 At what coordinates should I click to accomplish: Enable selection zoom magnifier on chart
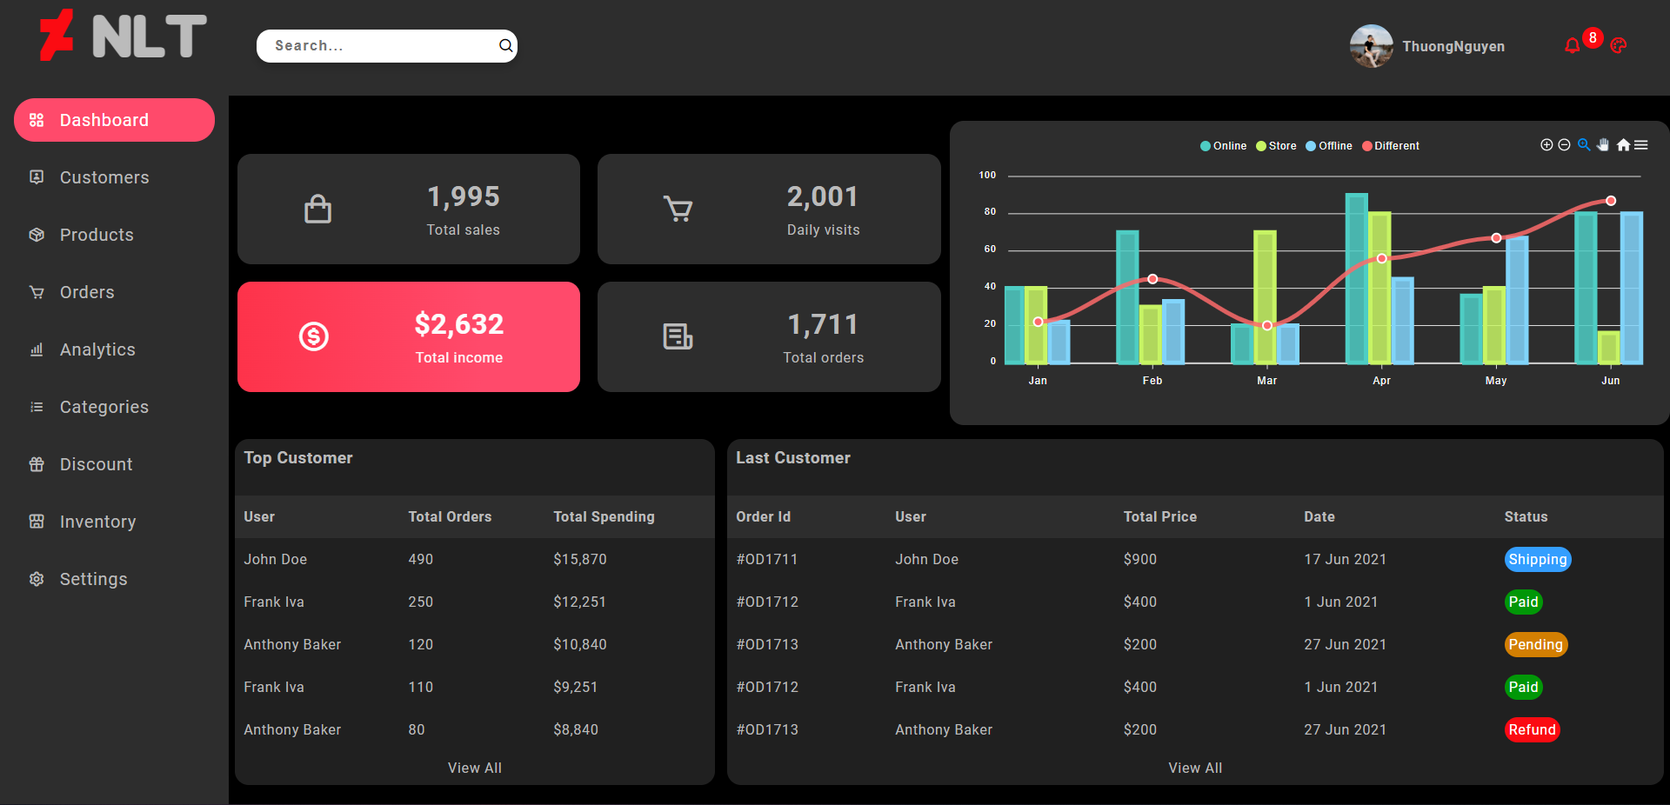point(1583,145)
